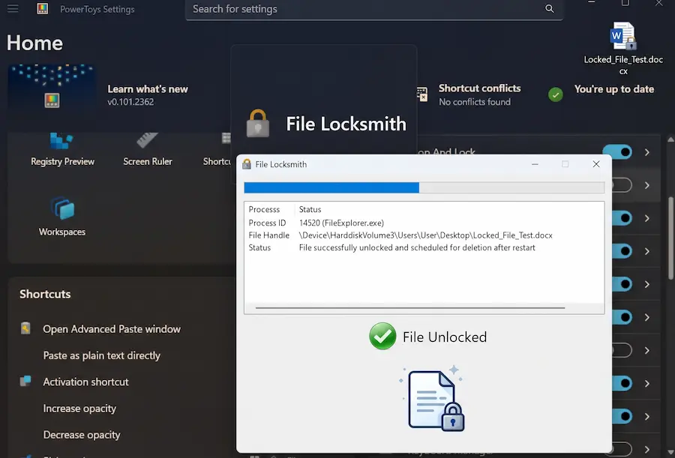Focus the Search for settings field
Screen dimensions: 675x458
click(x=373, y=9)
